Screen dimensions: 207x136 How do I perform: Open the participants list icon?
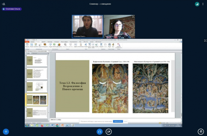[x=4, y=4]
